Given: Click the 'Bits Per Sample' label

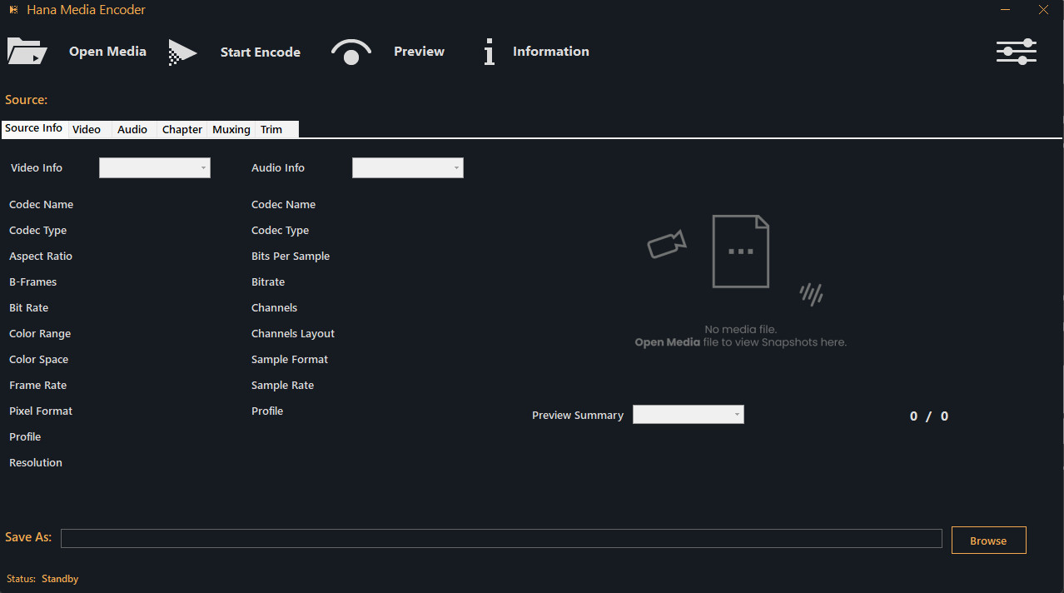Looking at the screenshot, I should point(291,256).
